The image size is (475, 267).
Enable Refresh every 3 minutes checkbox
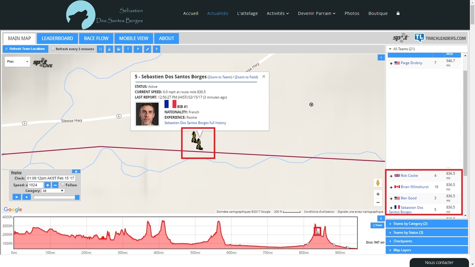[x=53, y=49]
